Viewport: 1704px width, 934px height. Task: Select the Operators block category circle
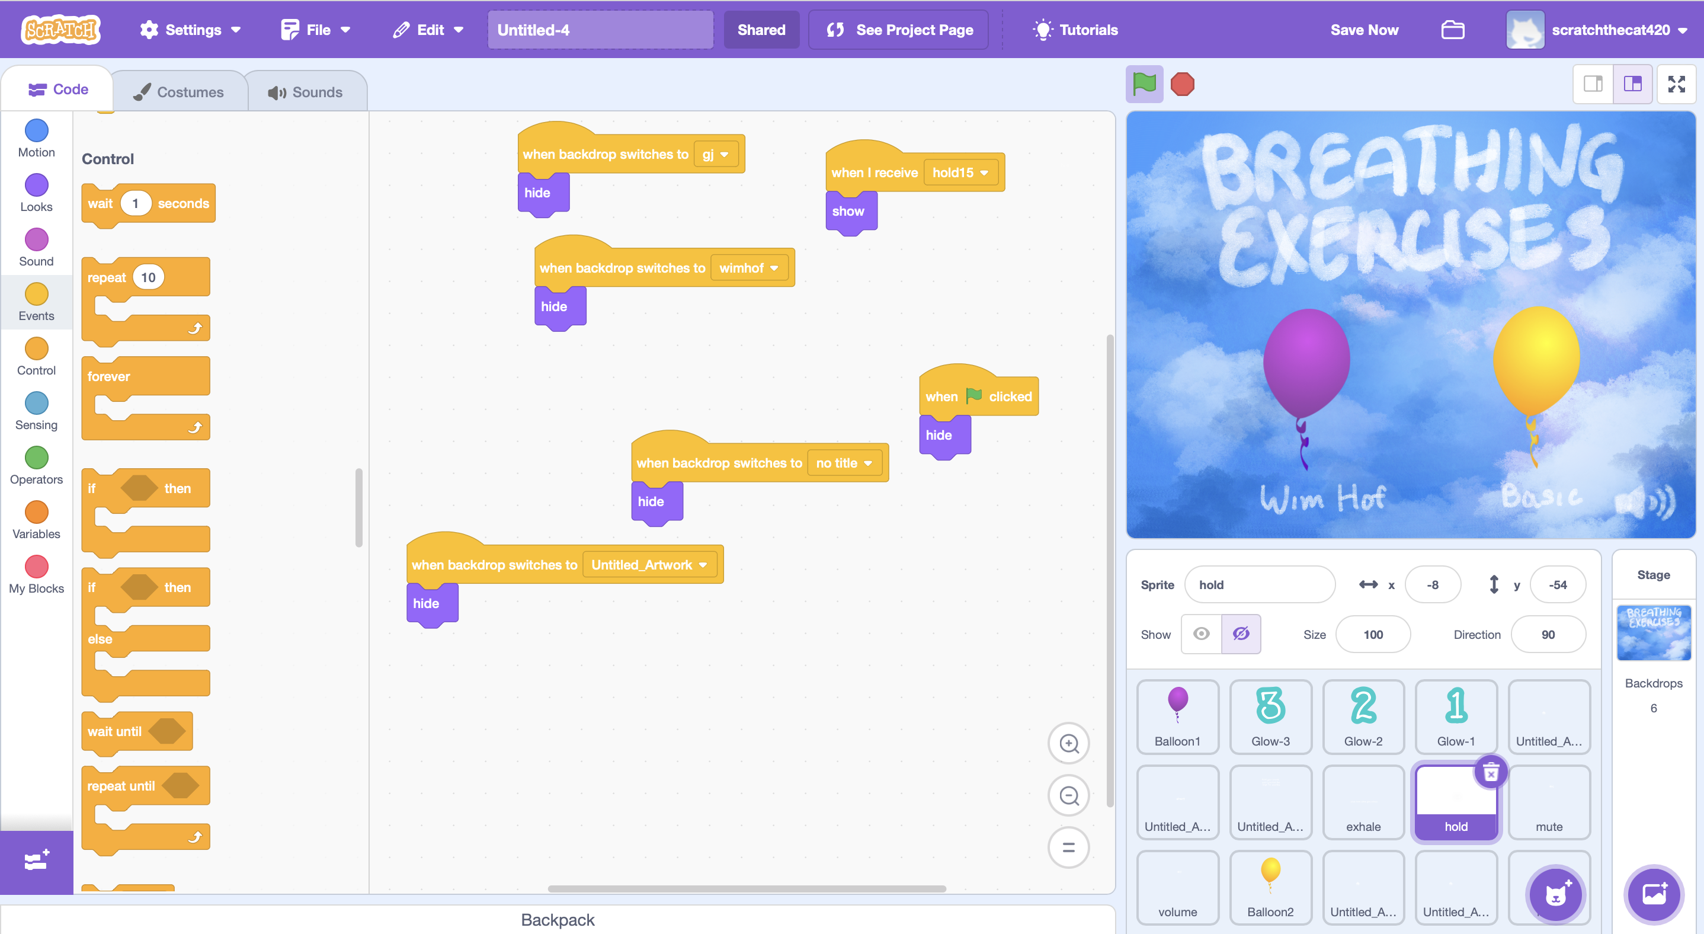(x=36, y=457)
